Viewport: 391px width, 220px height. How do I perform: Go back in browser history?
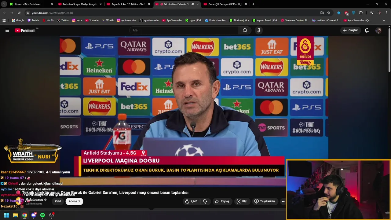(x=4, y=13)
